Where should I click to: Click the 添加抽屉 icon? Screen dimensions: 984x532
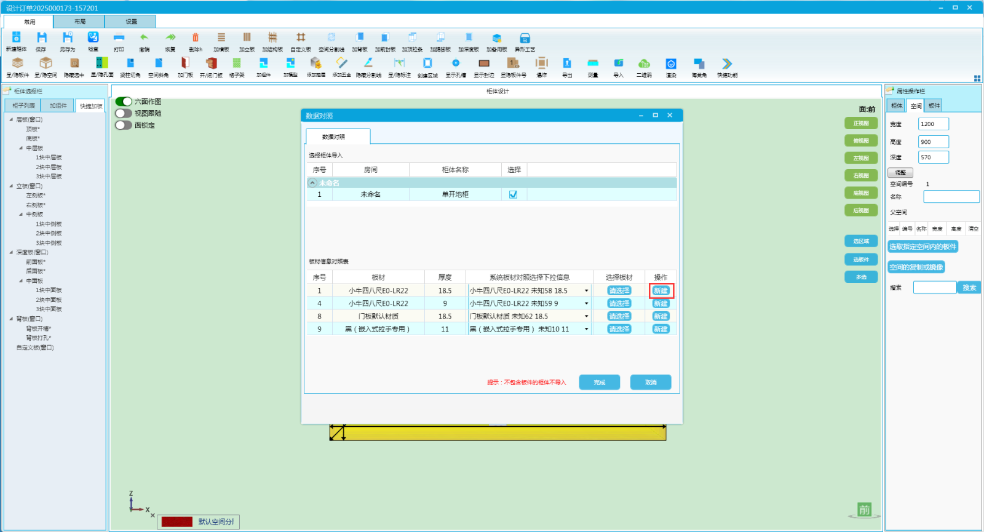(x=315, y=63)
